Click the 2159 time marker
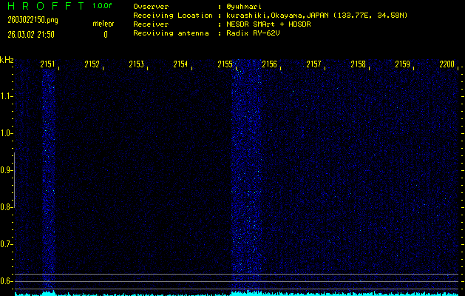Screen dimensions: 465x296 click(402, 64)
